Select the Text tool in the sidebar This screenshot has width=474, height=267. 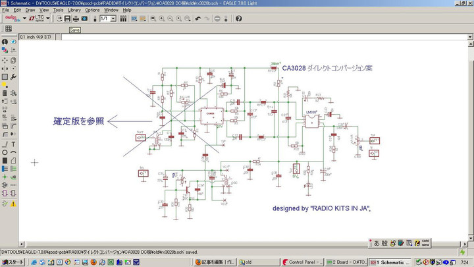[14, 144]
